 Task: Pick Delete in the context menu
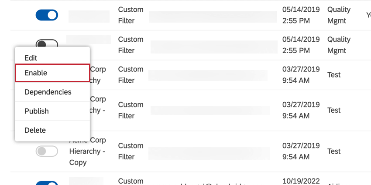(x=35, y=130)
